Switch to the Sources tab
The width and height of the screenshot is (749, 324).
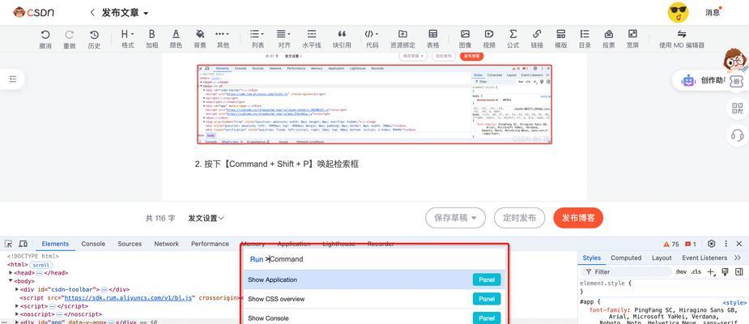130,244
